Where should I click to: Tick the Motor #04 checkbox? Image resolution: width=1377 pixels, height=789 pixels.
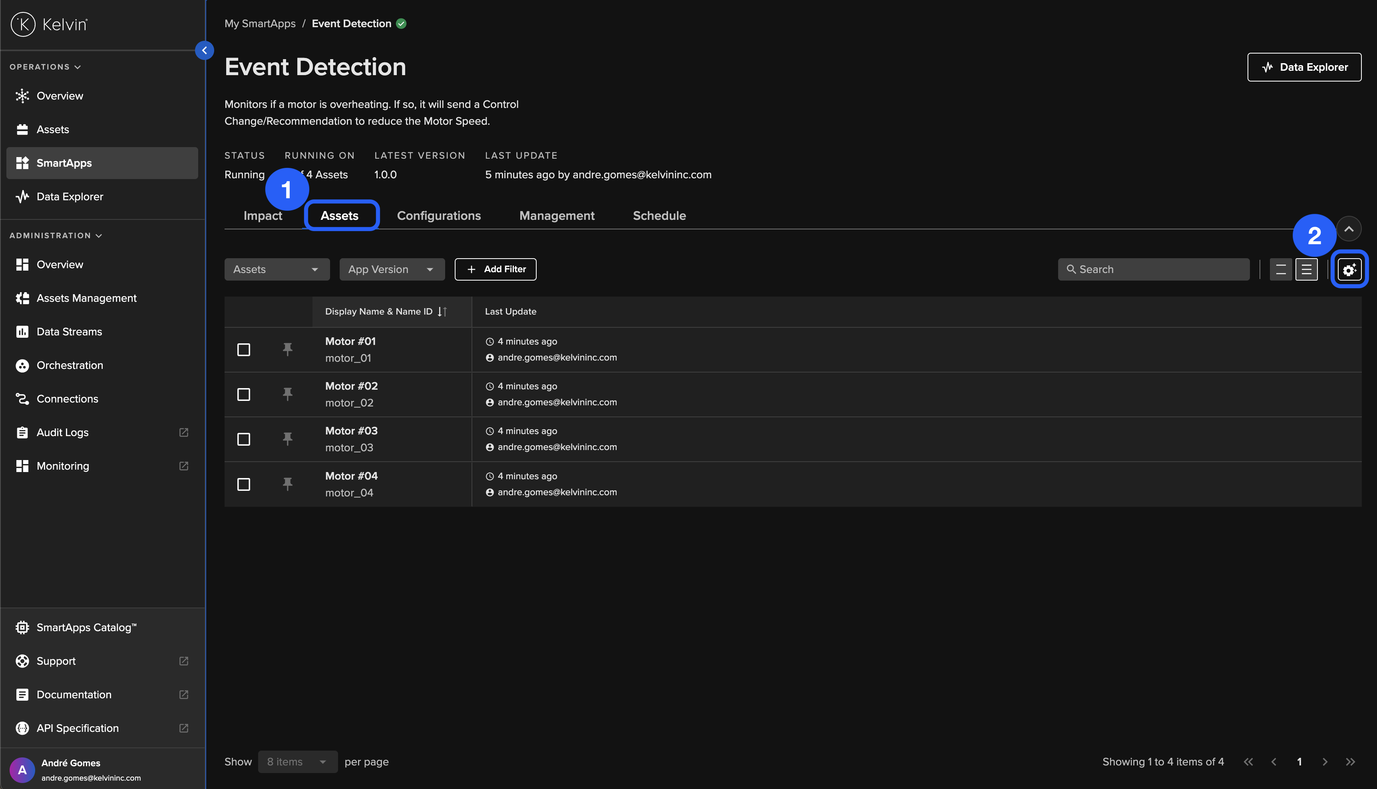tap(244, 484)
